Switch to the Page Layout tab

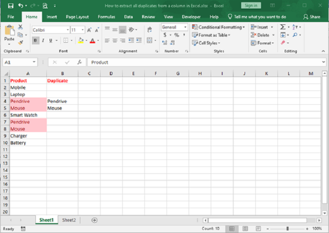pyautogui.click(x=77, y=17)
